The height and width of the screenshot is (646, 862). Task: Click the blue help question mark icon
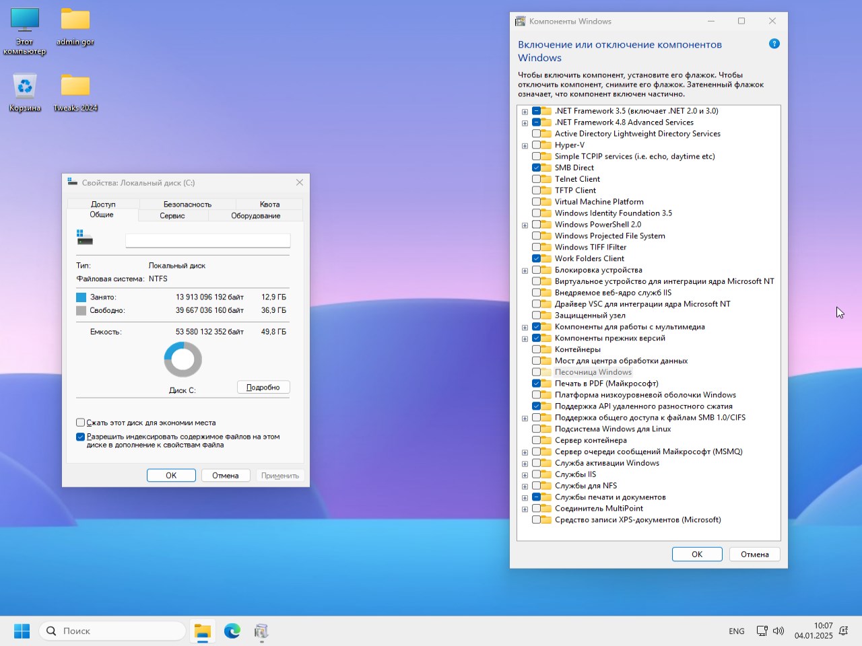pyautogui.click(x=774, y=44)
